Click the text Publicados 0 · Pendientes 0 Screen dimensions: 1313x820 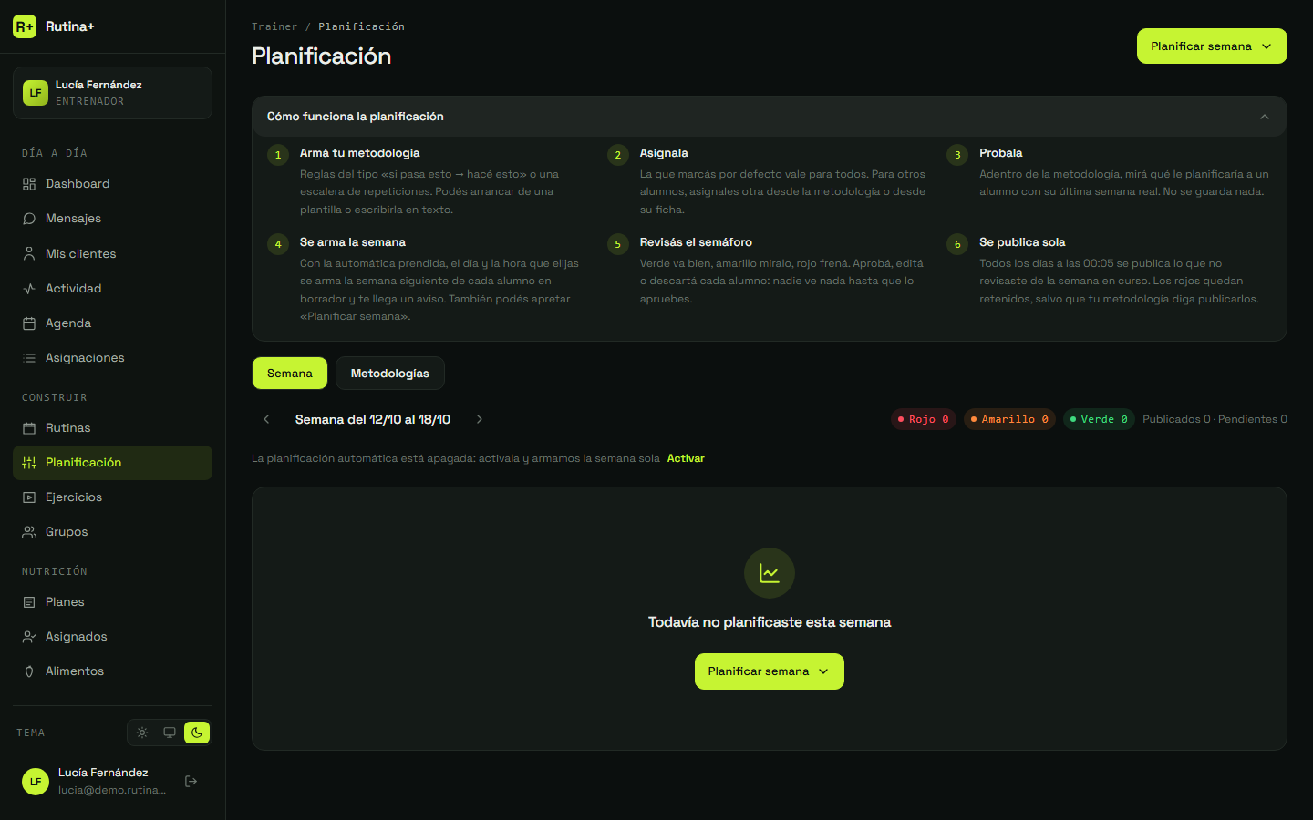(x=1215, y=419)
